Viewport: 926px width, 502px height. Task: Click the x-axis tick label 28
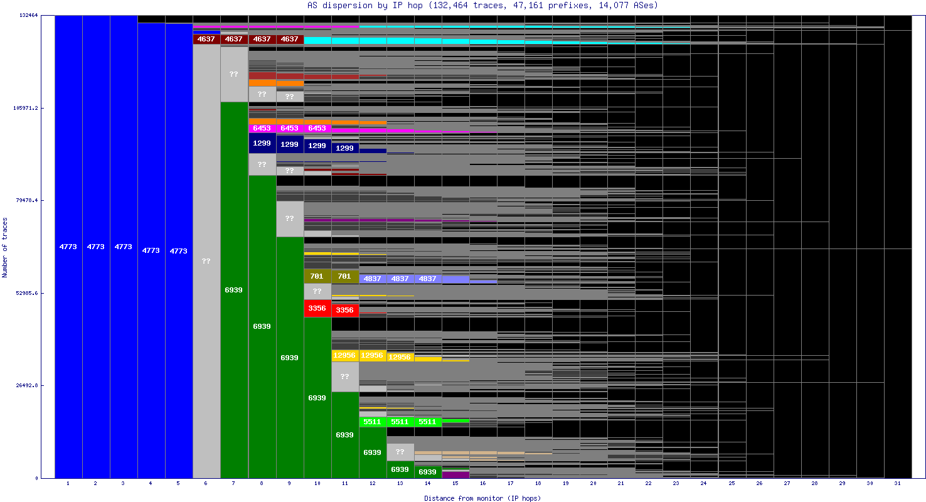point(814,483)
